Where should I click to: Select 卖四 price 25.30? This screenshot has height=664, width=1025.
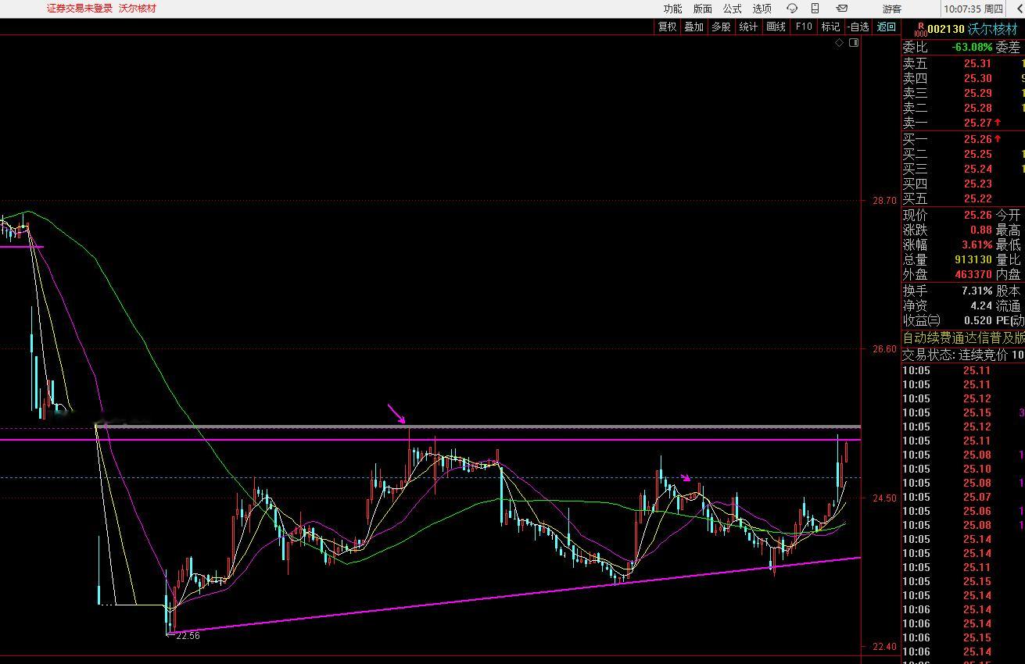tap(977, 78)
